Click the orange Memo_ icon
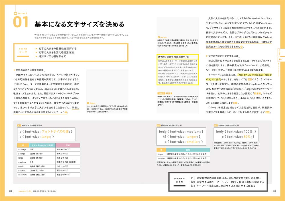285x201 pixels. tap(159, 37)
